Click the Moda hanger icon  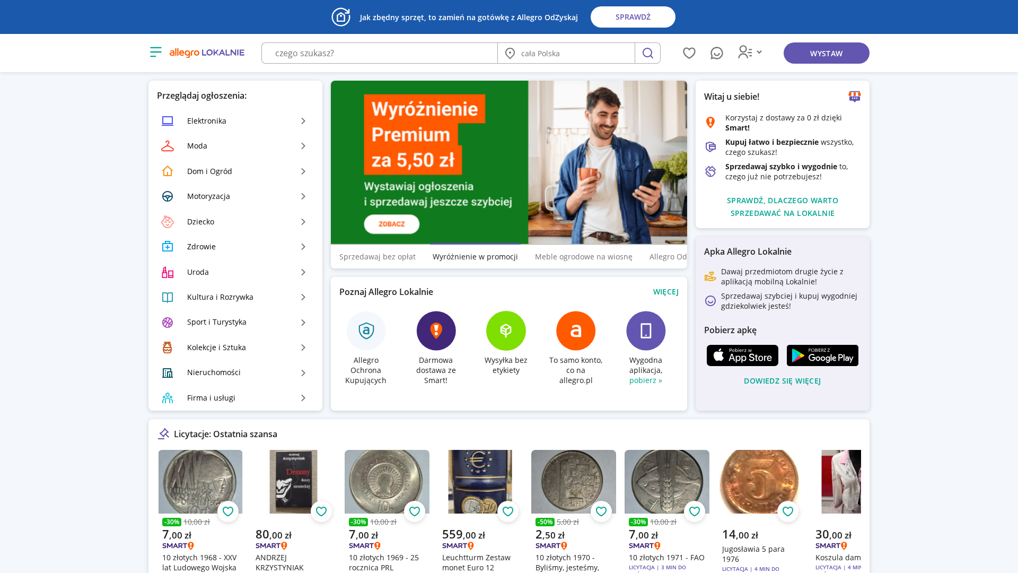[168, 146]
